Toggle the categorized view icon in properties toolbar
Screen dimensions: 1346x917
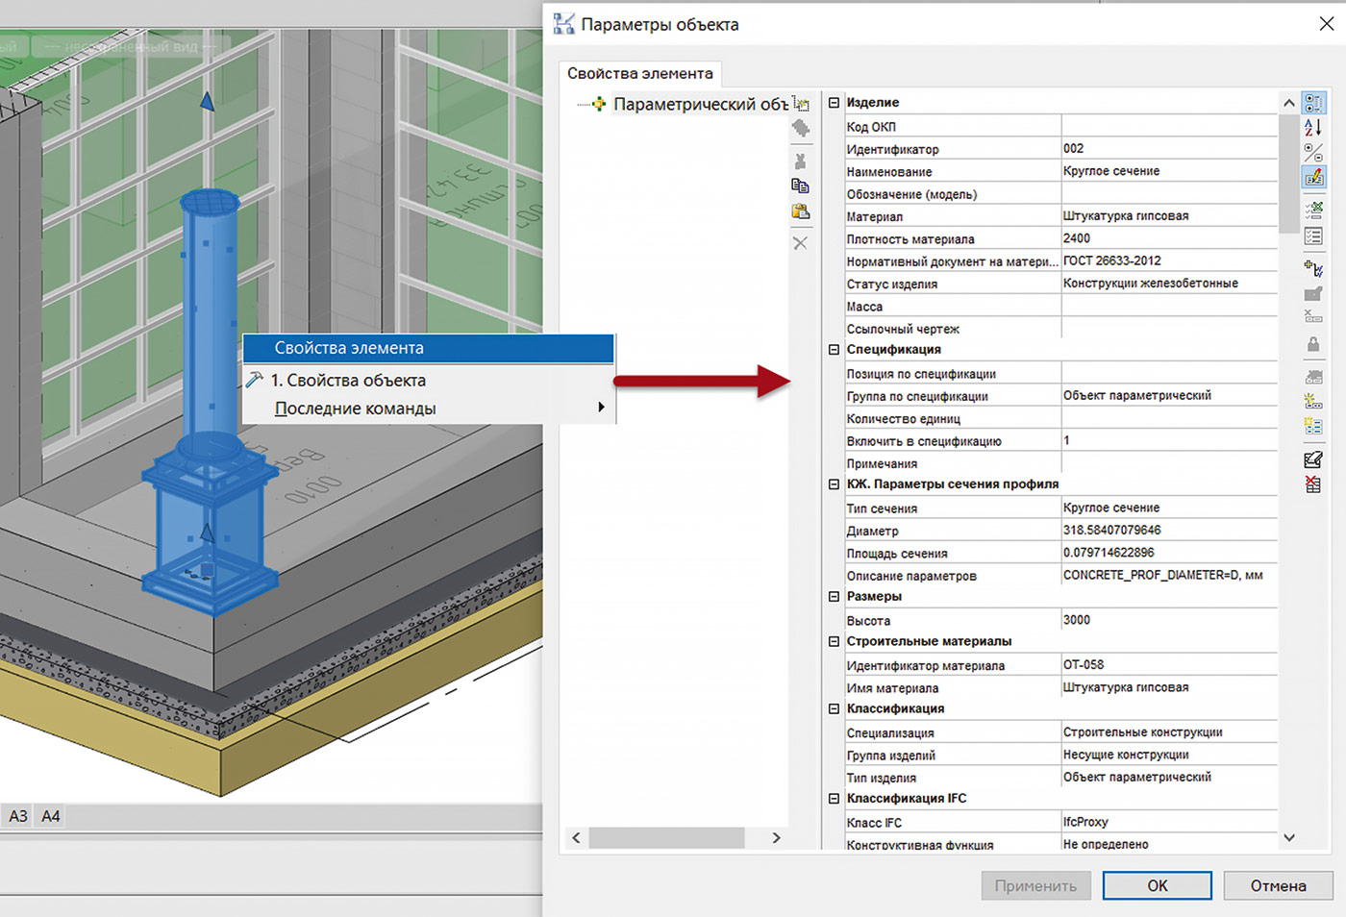pos(1313,103)
